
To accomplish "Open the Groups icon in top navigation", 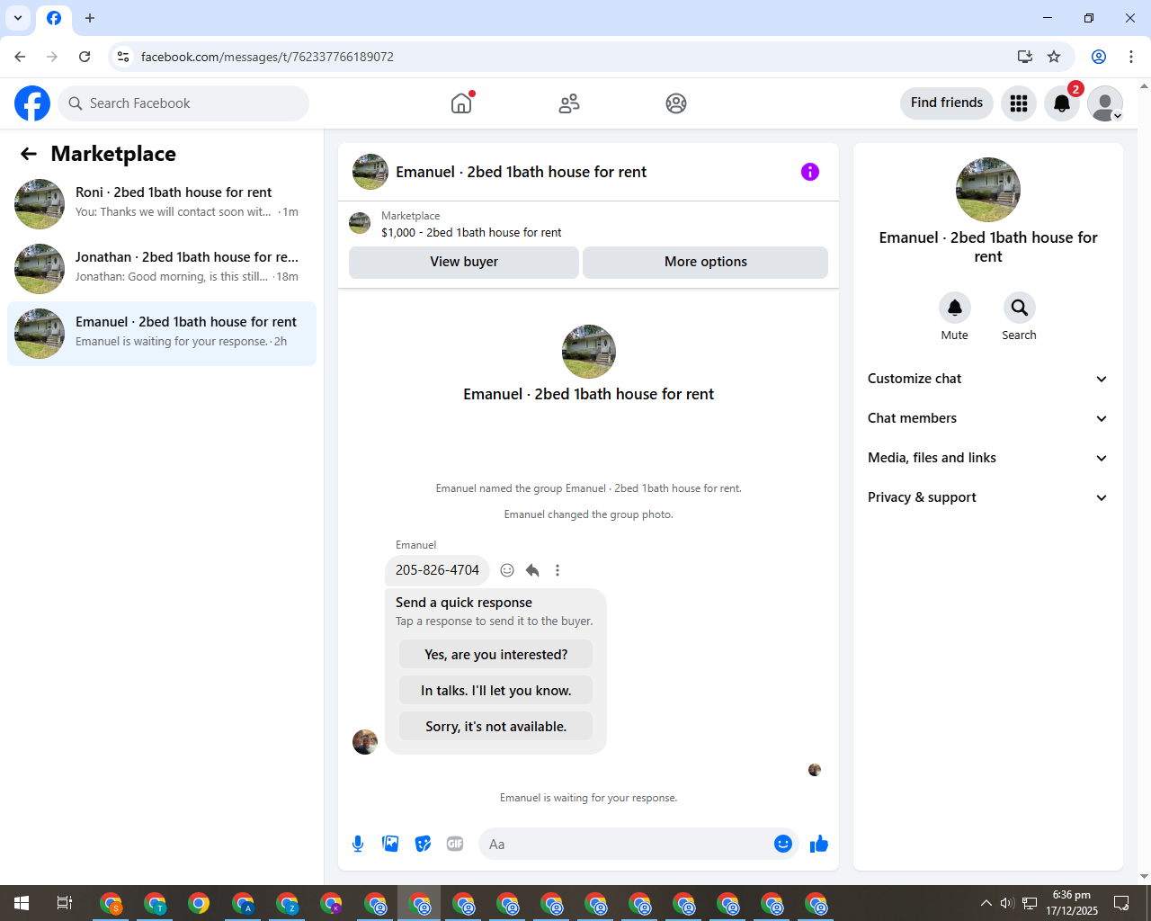I will (x=676, y=103).
